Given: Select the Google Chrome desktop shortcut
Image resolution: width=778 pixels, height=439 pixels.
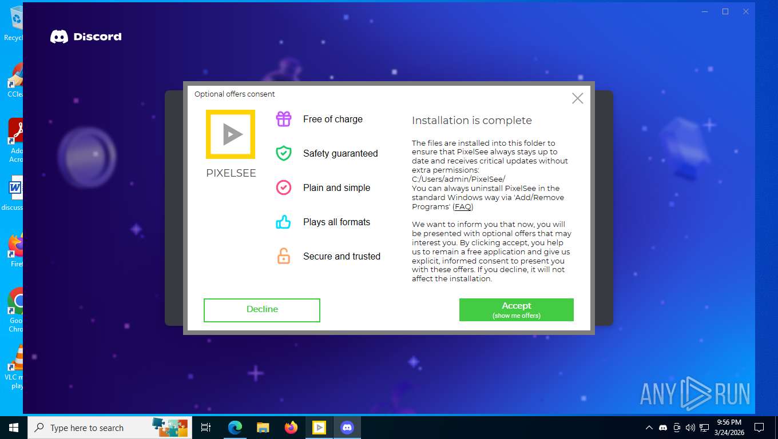Looking at the screenshot, I should pos(14,310).
